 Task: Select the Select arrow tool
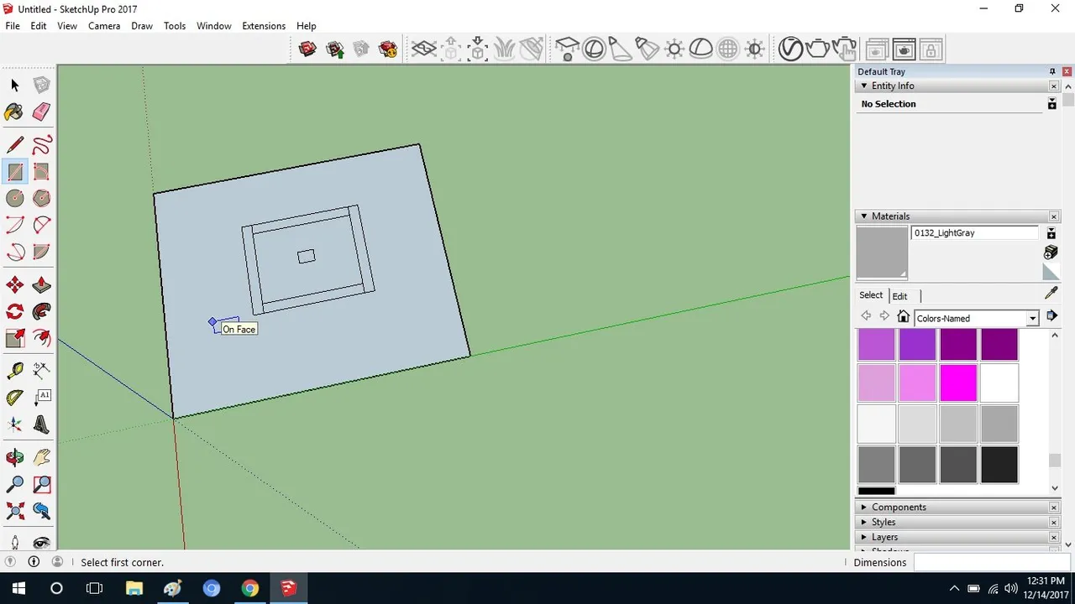(14, 85)
